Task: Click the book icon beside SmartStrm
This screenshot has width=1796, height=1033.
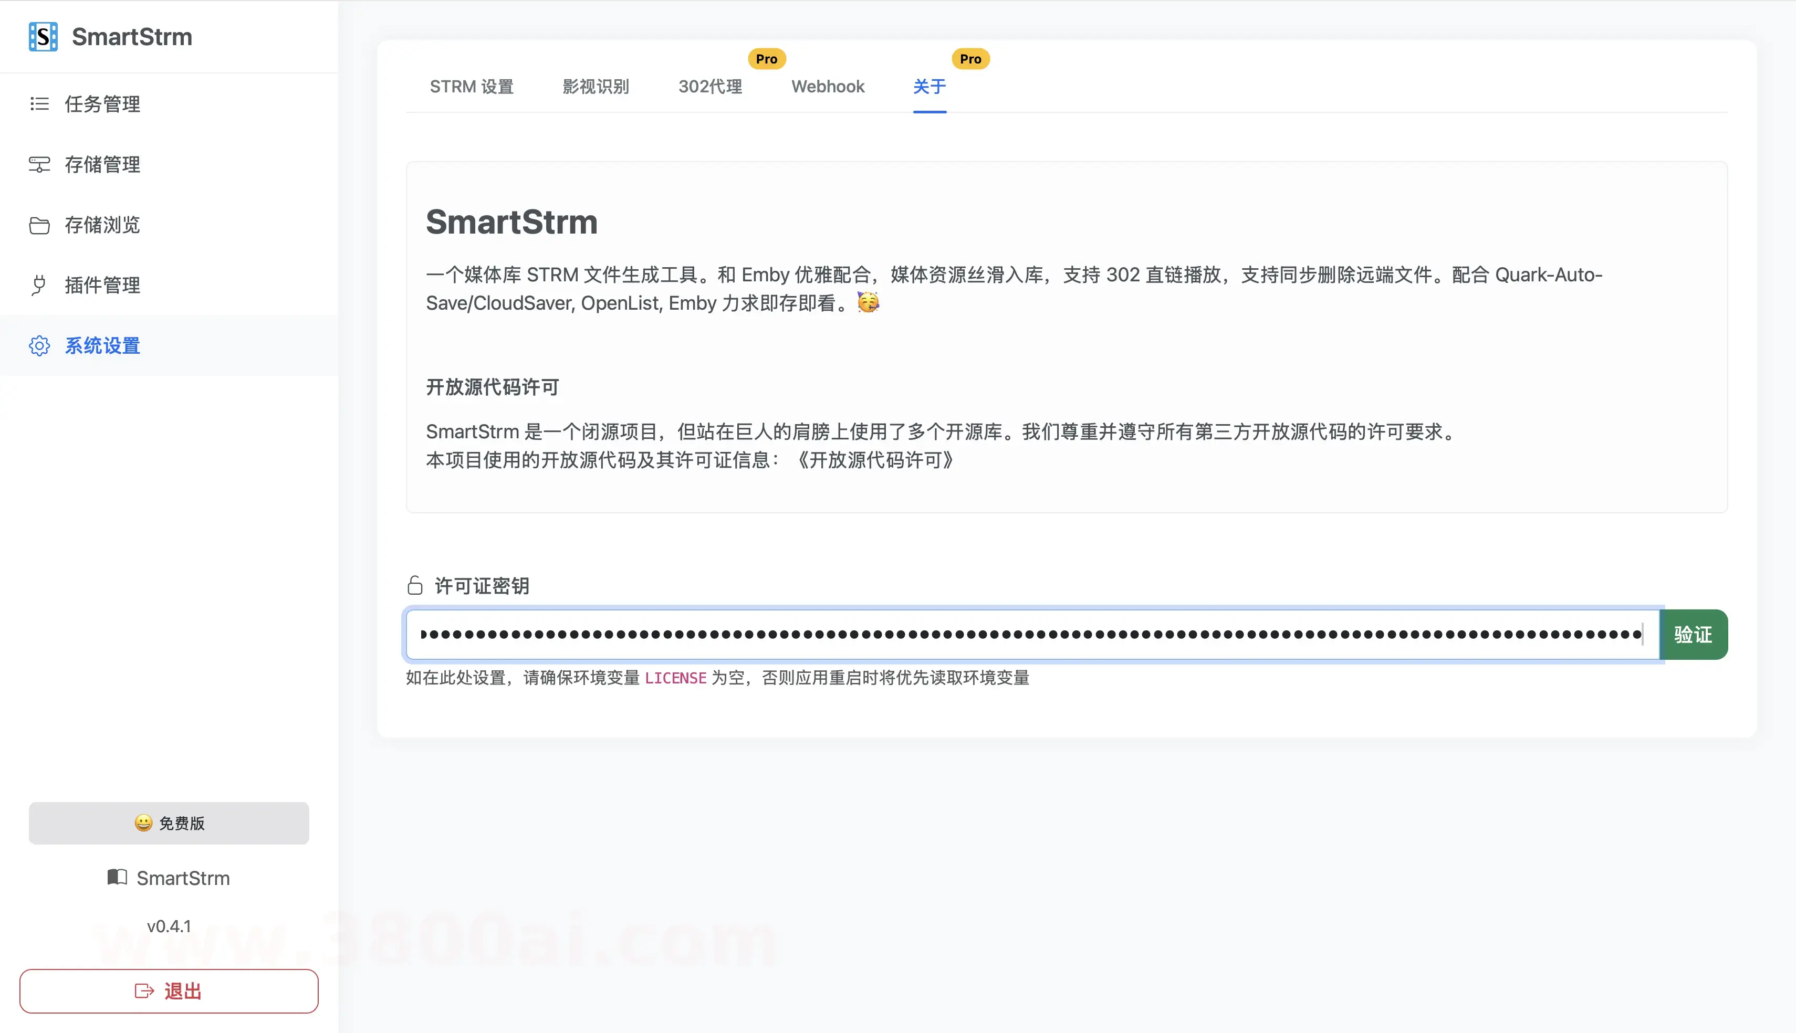Action: coord(117,878)
